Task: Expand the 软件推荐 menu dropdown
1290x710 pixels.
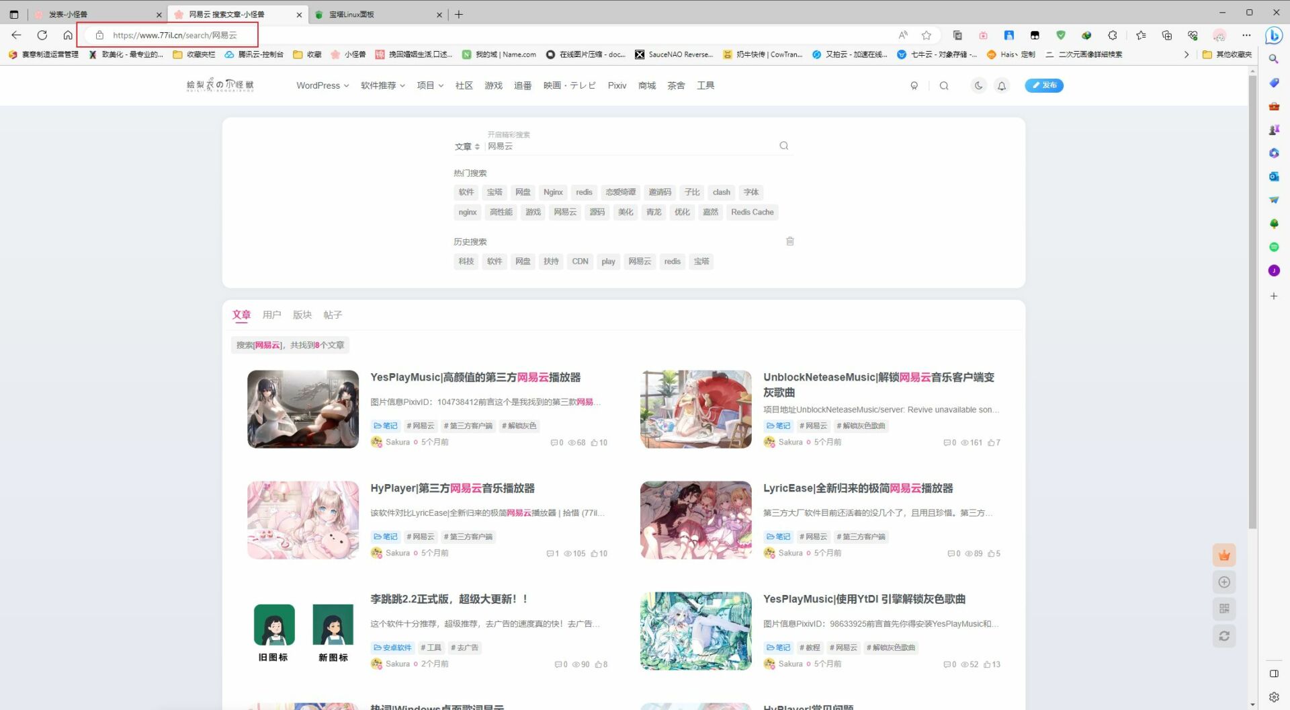Action: tap(382, 85)
